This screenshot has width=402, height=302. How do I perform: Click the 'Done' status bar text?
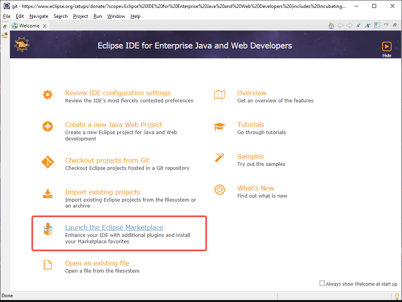pos(7,296)
